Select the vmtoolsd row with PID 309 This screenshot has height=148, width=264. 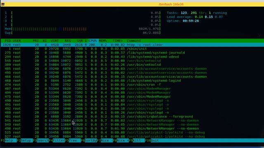click(x=132, y=65)
